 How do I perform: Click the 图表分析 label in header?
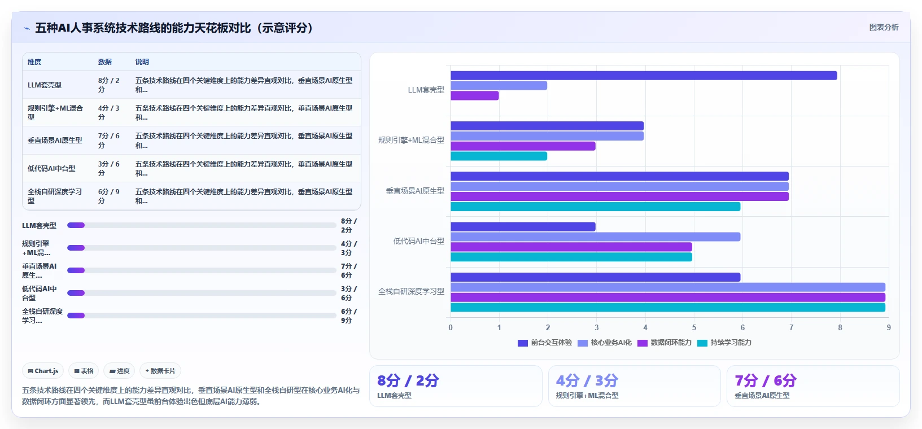pos(884,27)
